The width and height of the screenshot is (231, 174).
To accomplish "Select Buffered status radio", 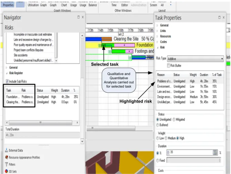I will coord(158,125).
